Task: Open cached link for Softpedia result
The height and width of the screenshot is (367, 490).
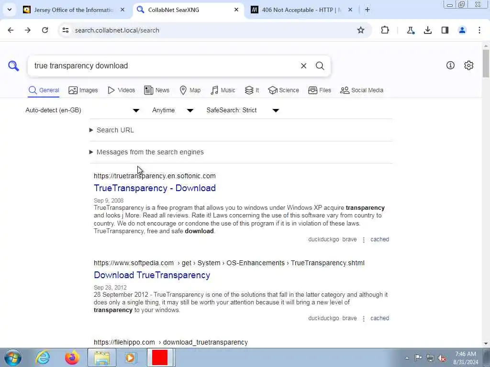Action: [379, 318]
